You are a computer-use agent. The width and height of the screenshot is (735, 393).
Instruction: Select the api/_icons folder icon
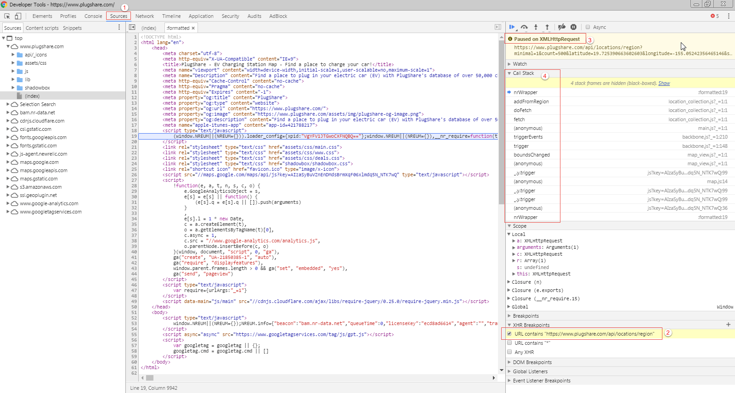pyautogui.click(x=20, y=55)
